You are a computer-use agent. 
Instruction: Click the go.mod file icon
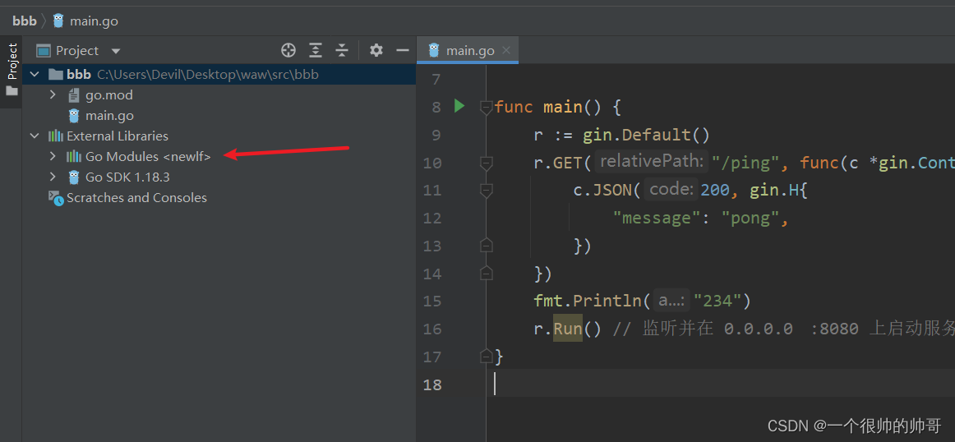click(x=74, y=95)
